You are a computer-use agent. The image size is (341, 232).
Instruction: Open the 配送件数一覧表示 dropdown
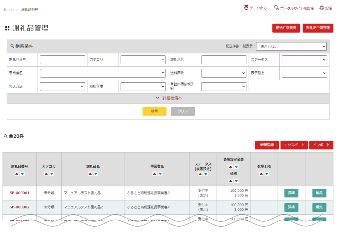(x=291, y=46)
